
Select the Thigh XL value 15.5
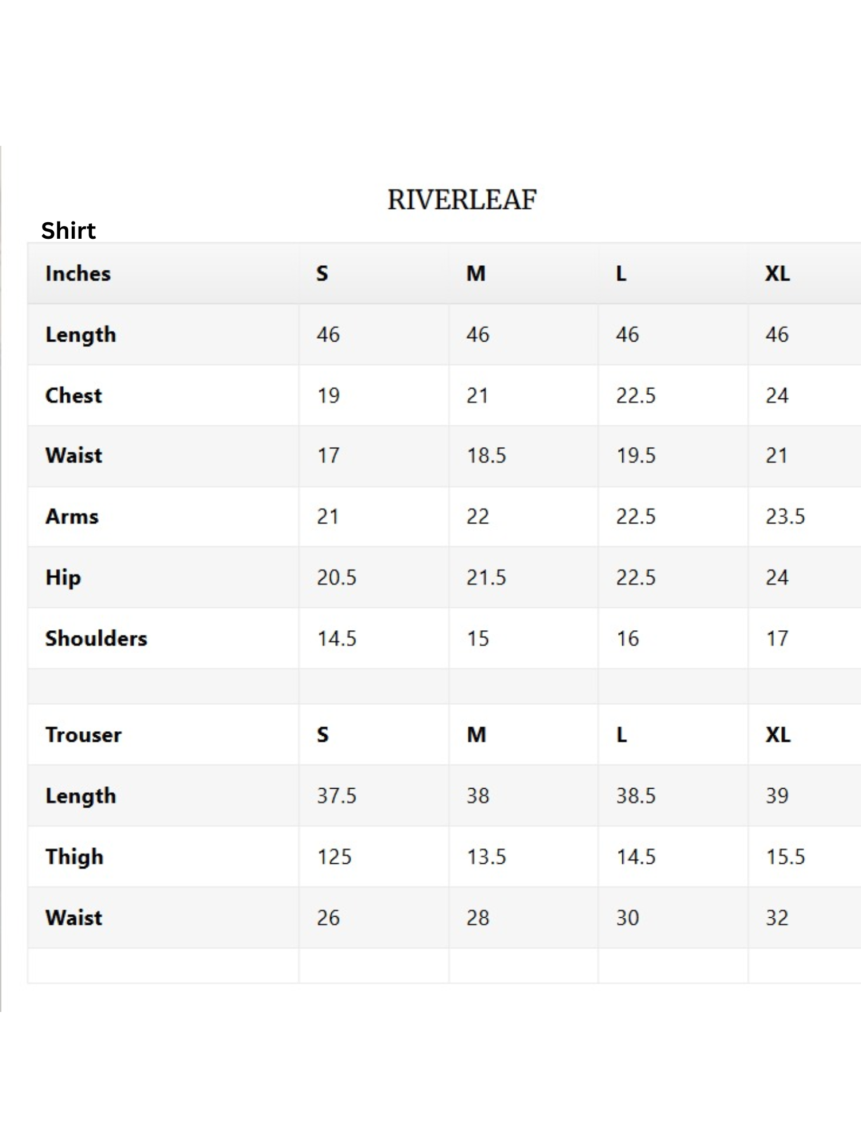785,857
